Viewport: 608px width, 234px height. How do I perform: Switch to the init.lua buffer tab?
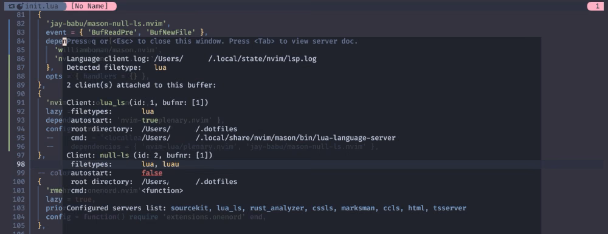(35, 6)
